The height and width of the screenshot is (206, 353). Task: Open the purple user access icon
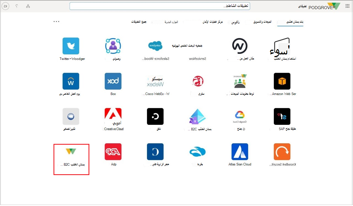click(113, 46)
